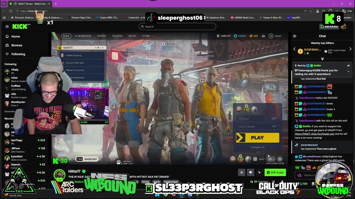The height and width of the screenshot is (199, 355).
Task: Click first squad member avatar in play panel
Action: 239,109
